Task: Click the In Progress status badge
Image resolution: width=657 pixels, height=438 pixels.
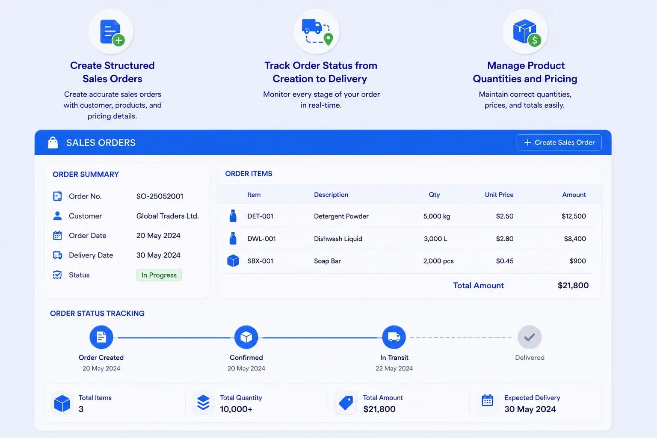Action: click(159, 275)
